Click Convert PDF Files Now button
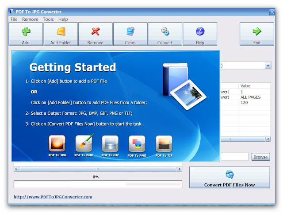The height and width of the screenshot is (213, 283). [229, 178]
